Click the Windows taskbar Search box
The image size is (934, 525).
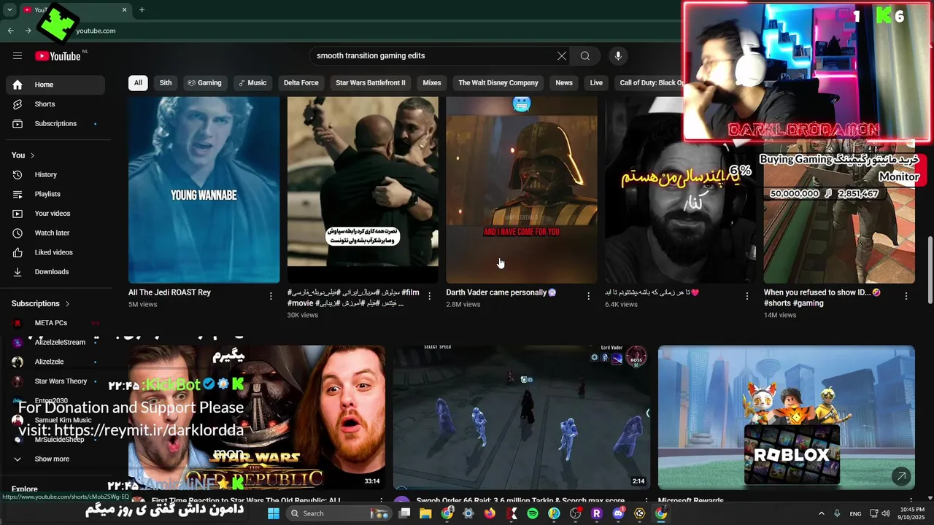click(x=338, y=513)
